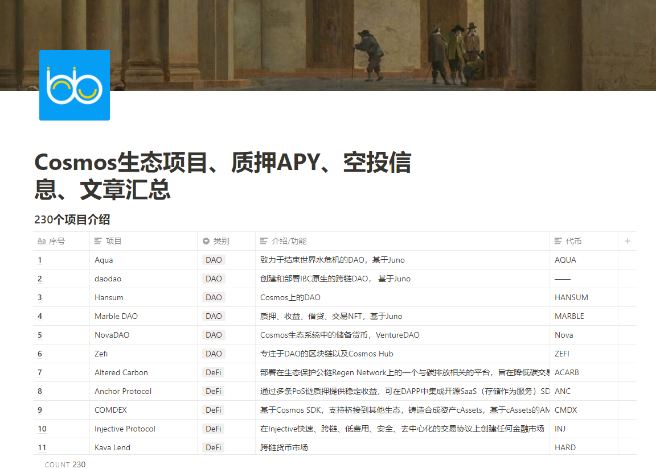This screenshot has width=656, height=469.
Task: Select the Kava Lend project cell
Action: 143,447
